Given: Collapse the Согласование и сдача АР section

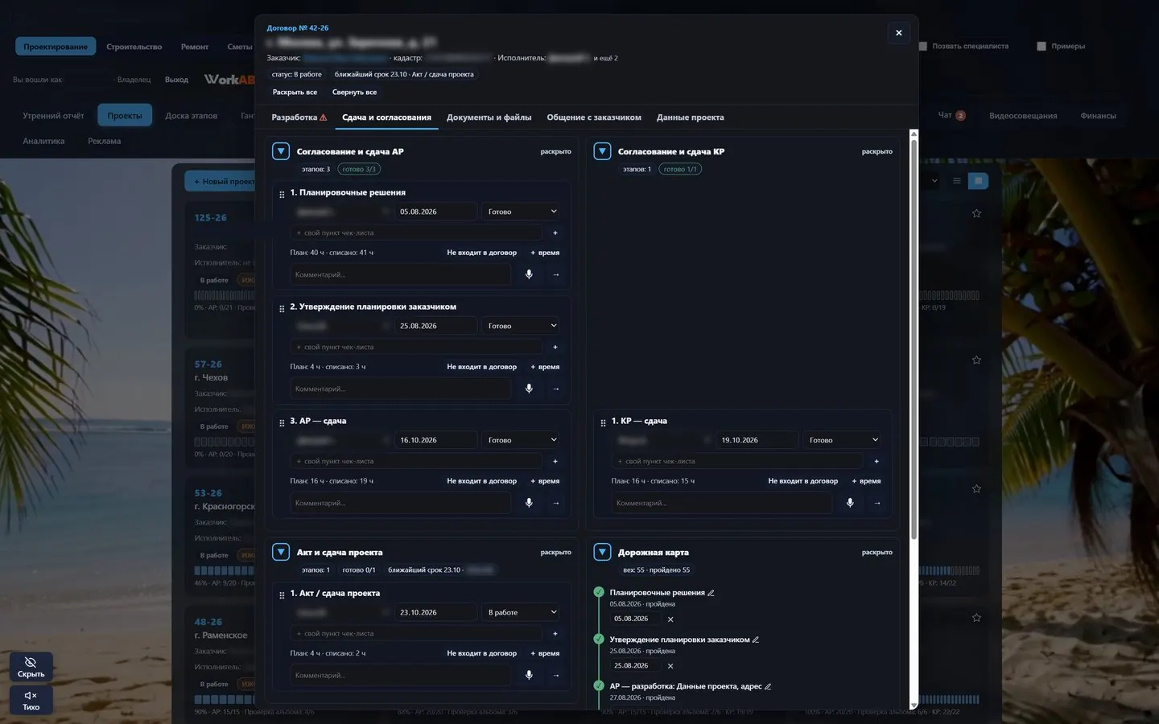Looking at the screenshot, I should [281, 151].
